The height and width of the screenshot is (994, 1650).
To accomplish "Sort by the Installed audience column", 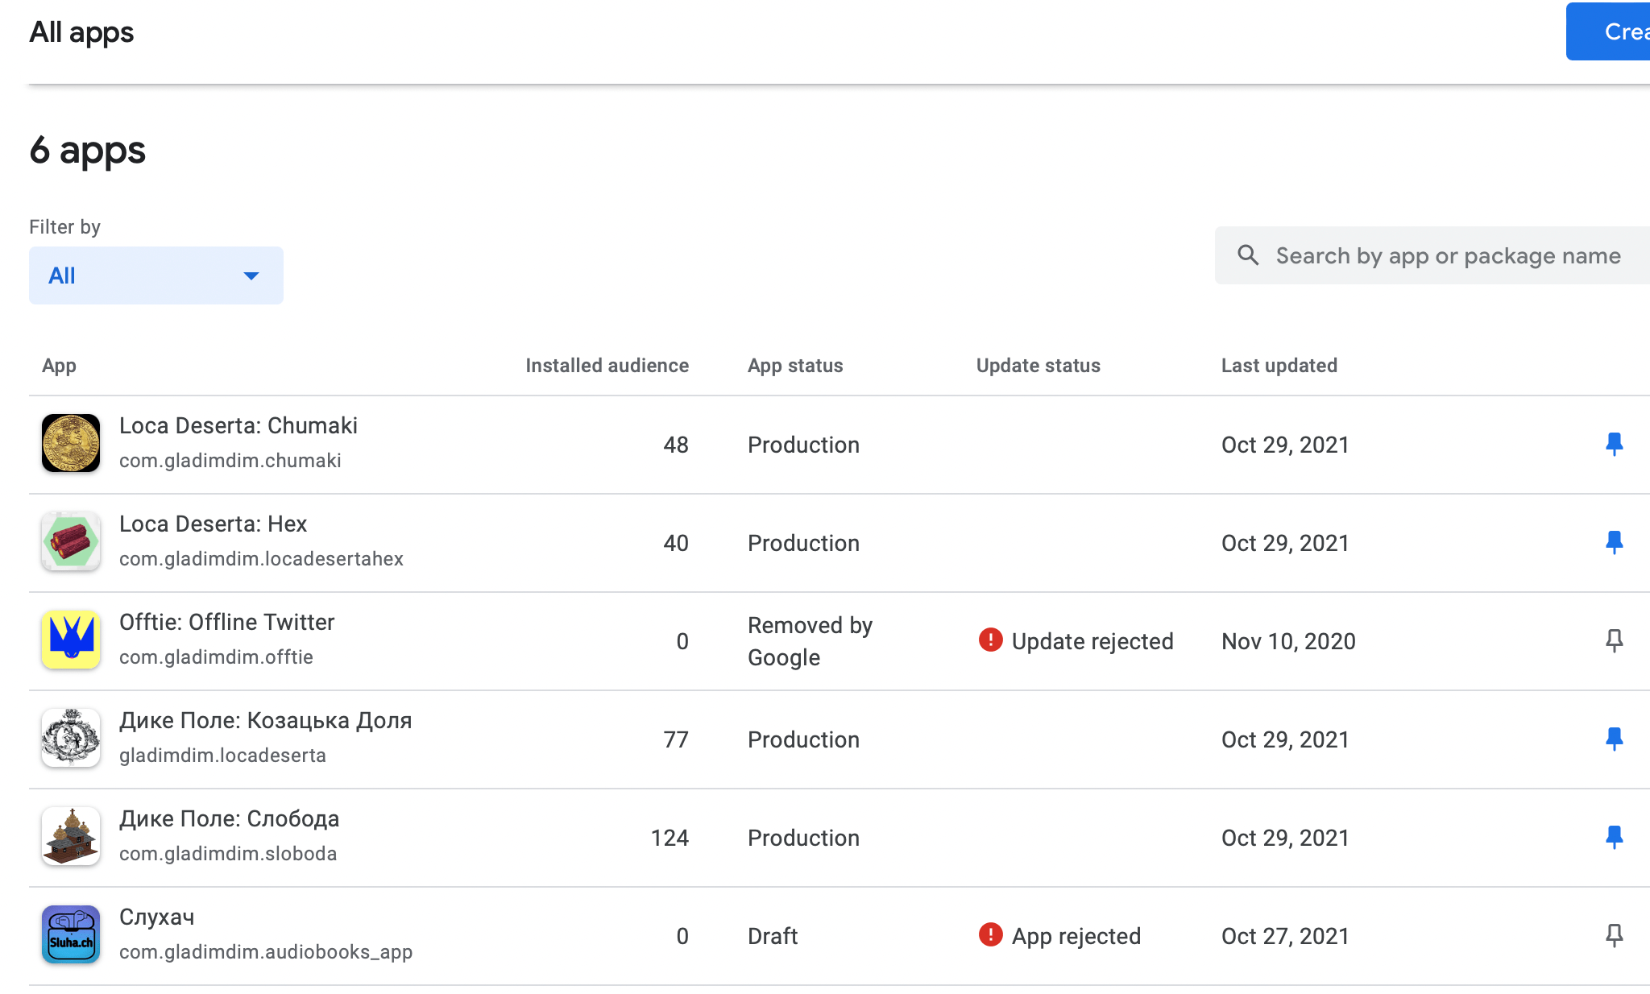I will 607,365.
